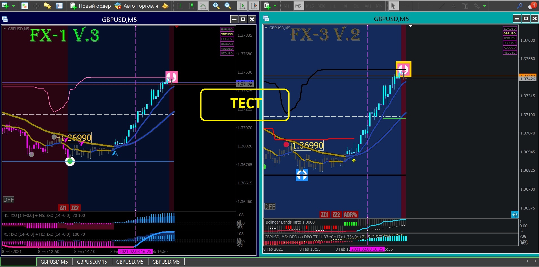Switch to candlestick chart mode
The width and height of the screenshot is (539, 267).
tap(191, 6)
